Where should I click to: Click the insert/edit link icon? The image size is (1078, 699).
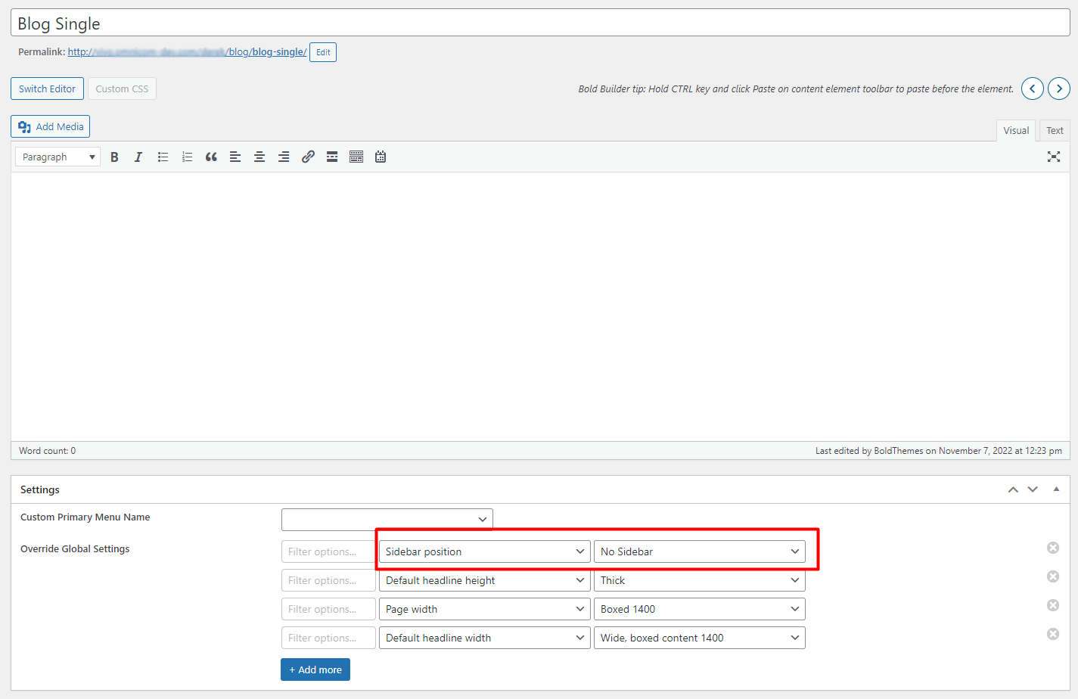[308, 157]
